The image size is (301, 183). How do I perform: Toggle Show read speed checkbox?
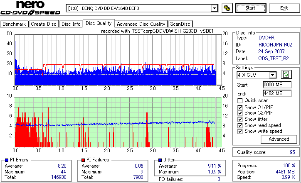(240, 125)
